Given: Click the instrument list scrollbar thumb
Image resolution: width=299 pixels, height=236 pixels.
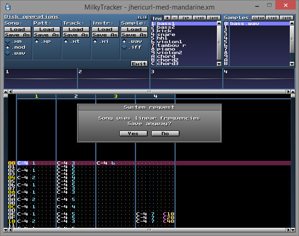Looking at the screenshot, I should pyautogui.click(x=219, y=42).
